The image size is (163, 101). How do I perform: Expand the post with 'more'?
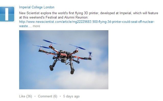36,26
